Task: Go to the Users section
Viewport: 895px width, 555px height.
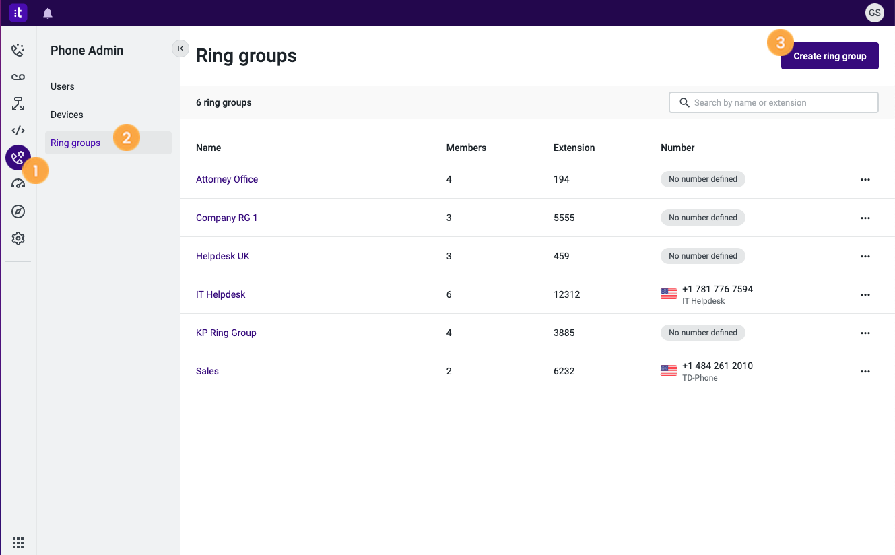Action: [x=63, y=86]
